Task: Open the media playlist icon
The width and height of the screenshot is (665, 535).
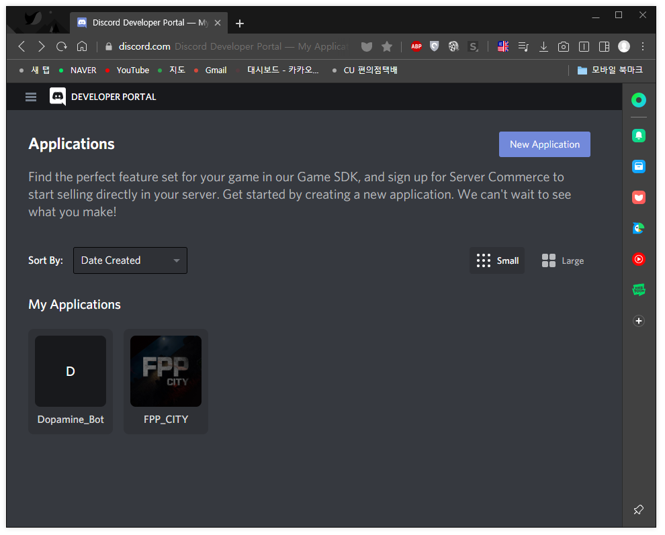Action: click(x=523, y=46)
